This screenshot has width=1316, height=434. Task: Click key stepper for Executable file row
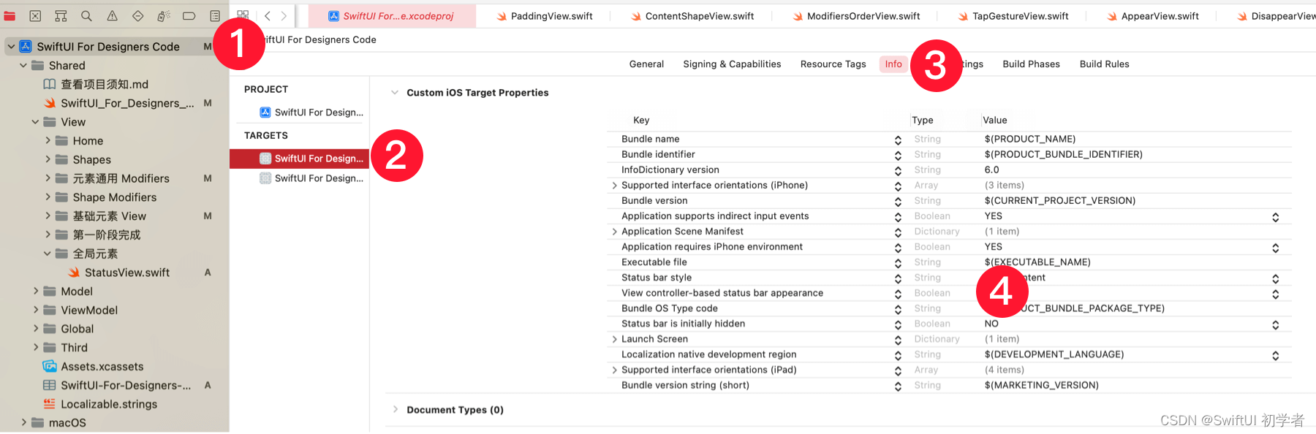898,263
